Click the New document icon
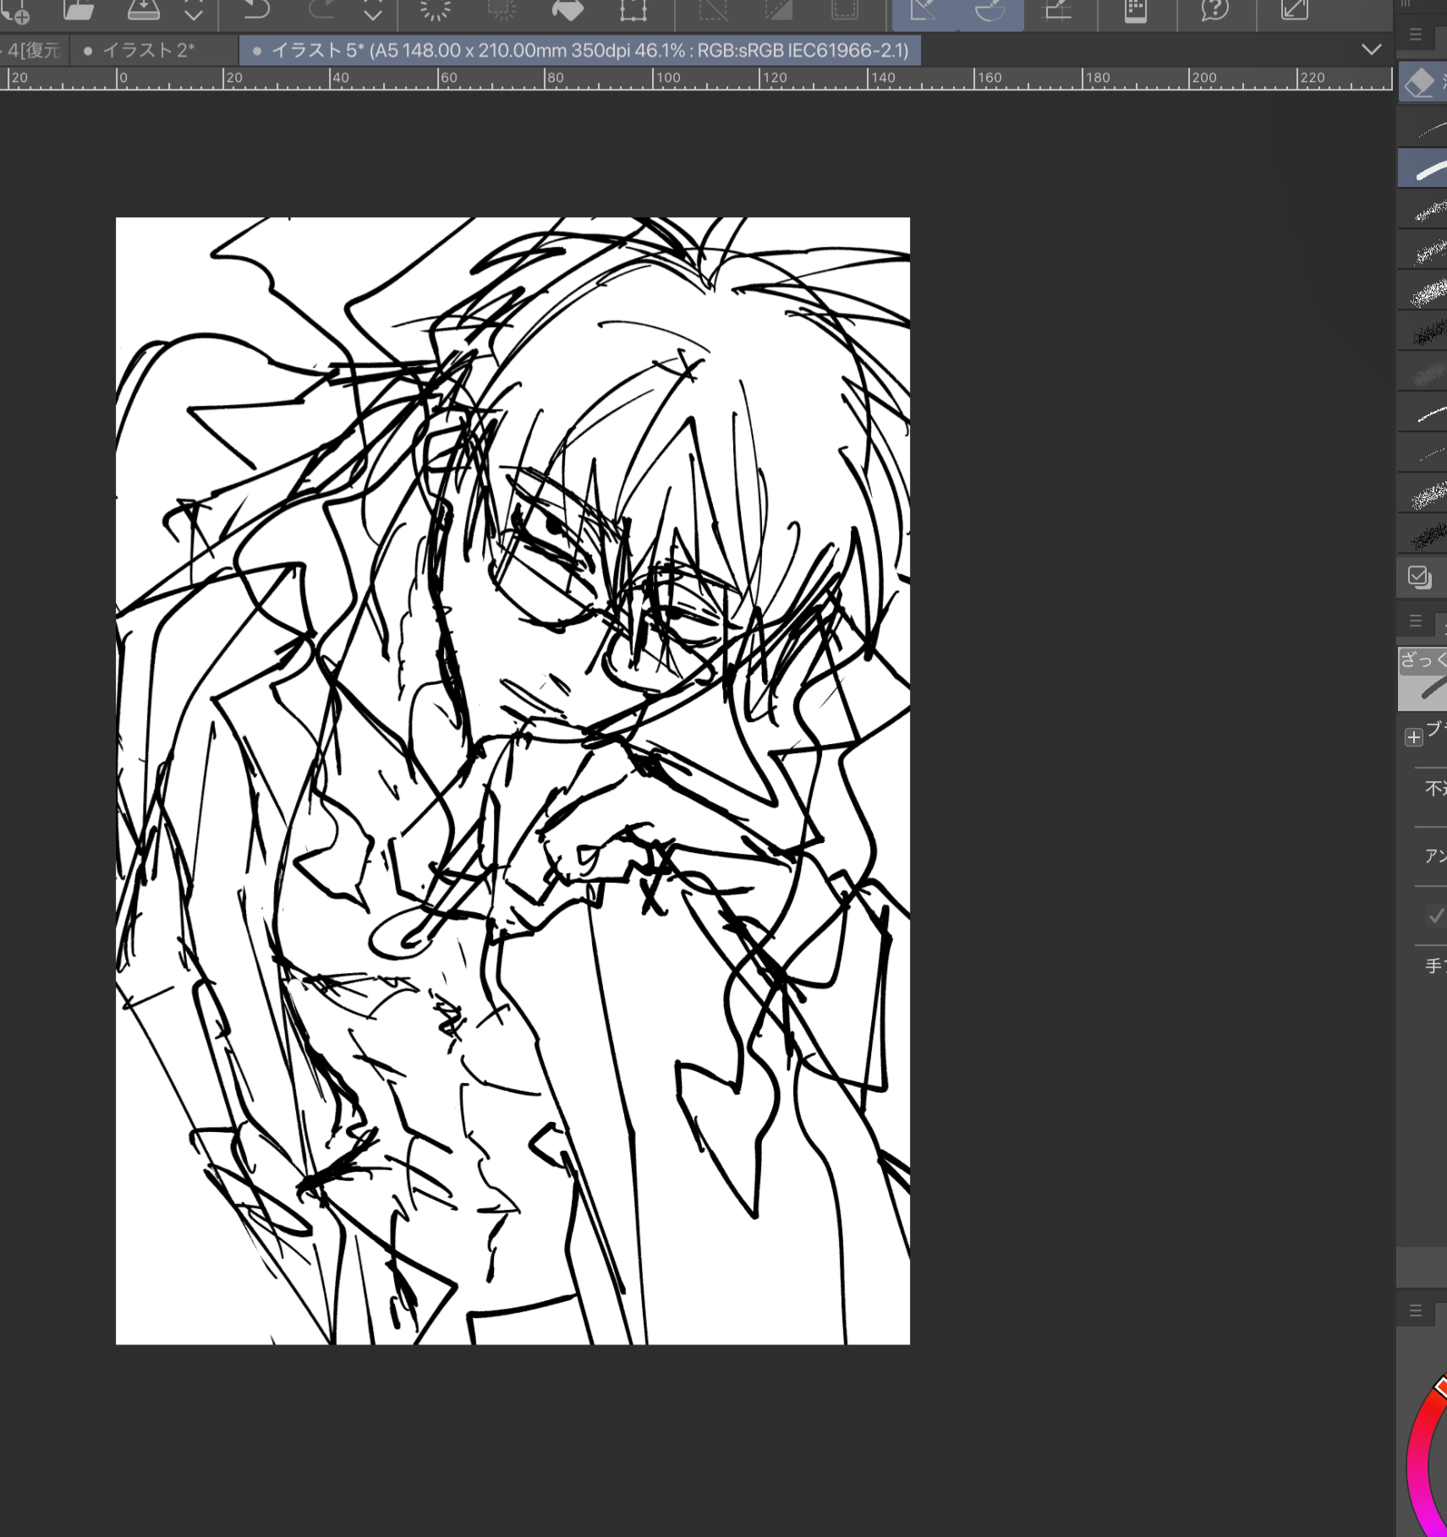This screenshot has height=1537, width=1447. (x=15, y=11)
